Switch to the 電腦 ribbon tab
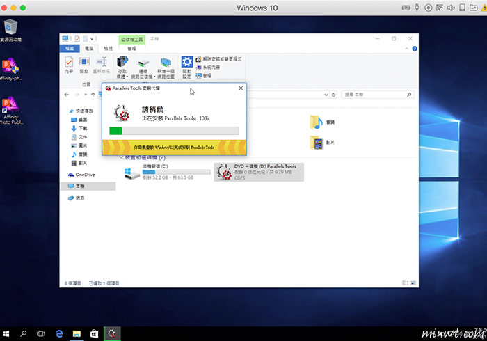The height and width of the screenshot is (341, 487). (89, 49)
